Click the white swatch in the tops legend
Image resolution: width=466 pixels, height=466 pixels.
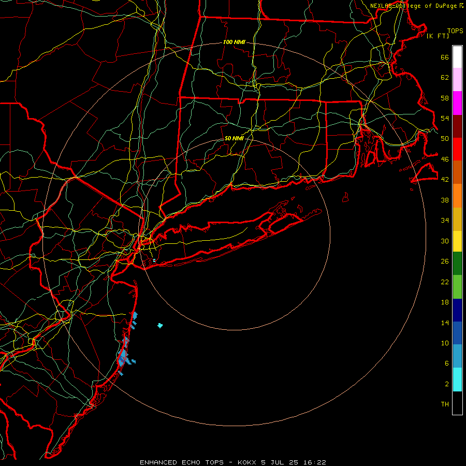(457, 57)
